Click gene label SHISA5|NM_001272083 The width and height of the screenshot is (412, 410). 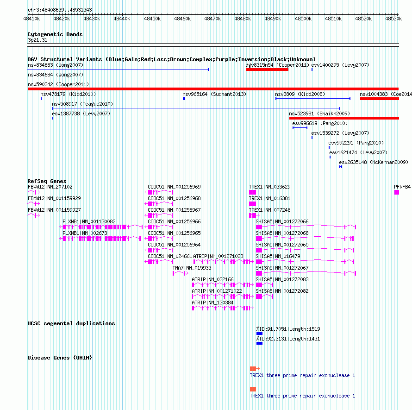tap(282, 279)
